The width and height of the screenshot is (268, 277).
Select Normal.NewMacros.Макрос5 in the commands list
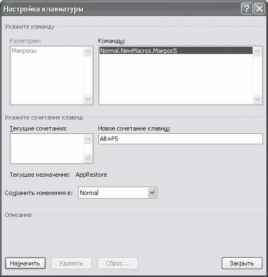[176, 51]
